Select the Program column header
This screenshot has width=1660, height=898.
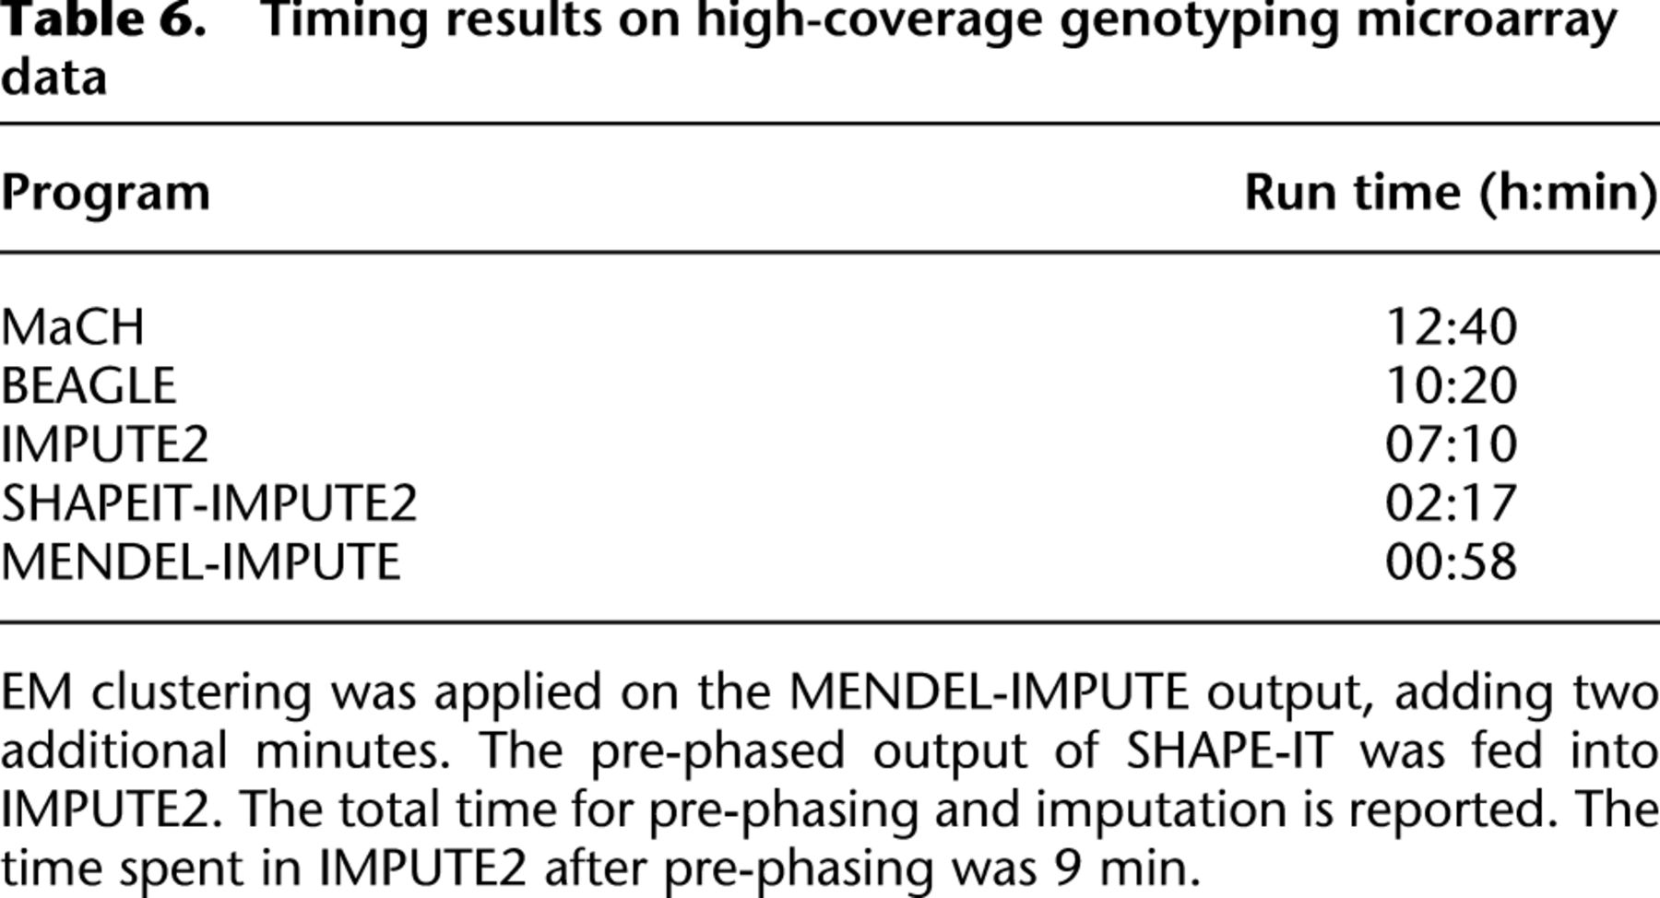(x=105, y=194)
